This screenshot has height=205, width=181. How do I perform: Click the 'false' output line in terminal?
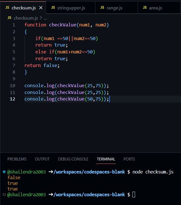pos(14,177)
